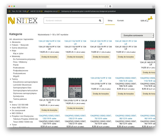Open the Nici category
Screen dimensions: 162x137
click(x=11, y=102)
